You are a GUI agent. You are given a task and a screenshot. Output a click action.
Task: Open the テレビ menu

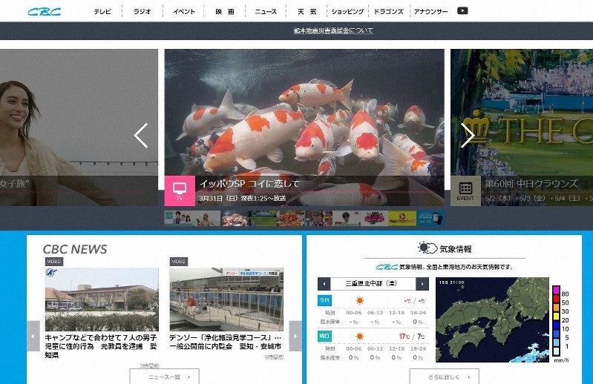pyautogui.click(x=102, y=12)
